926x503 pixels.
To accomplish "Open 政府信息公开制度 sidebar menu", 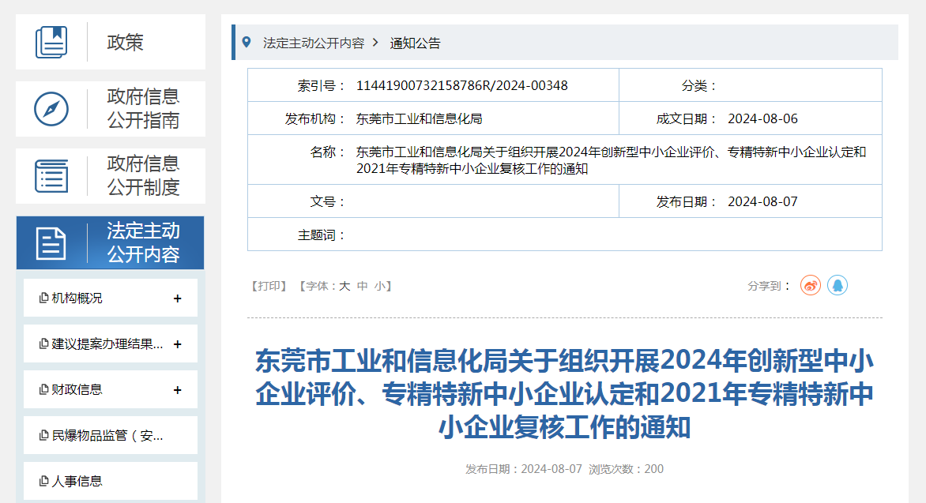I will [x=111, y=176].
